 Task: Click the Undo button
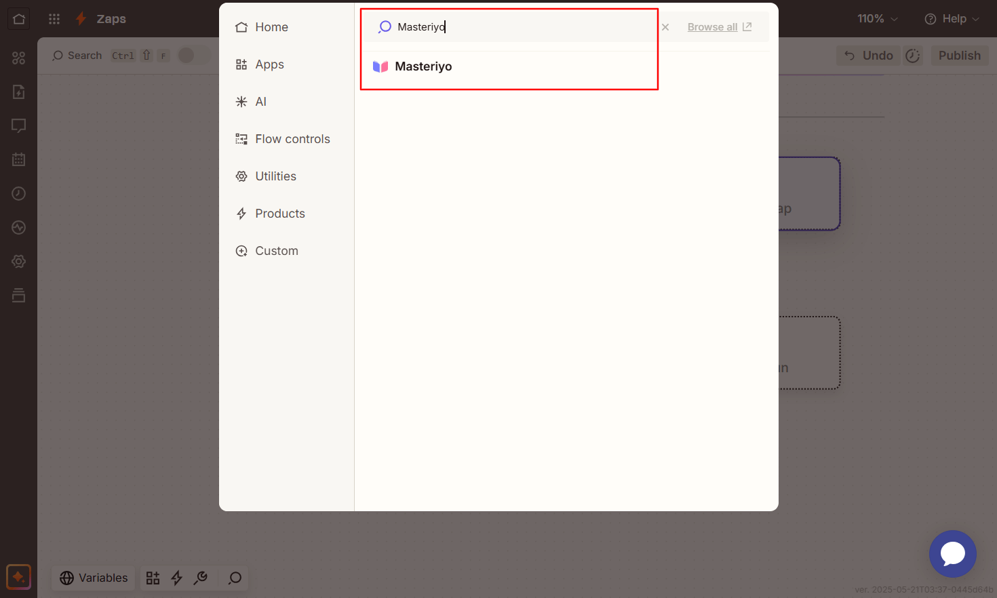869,56
